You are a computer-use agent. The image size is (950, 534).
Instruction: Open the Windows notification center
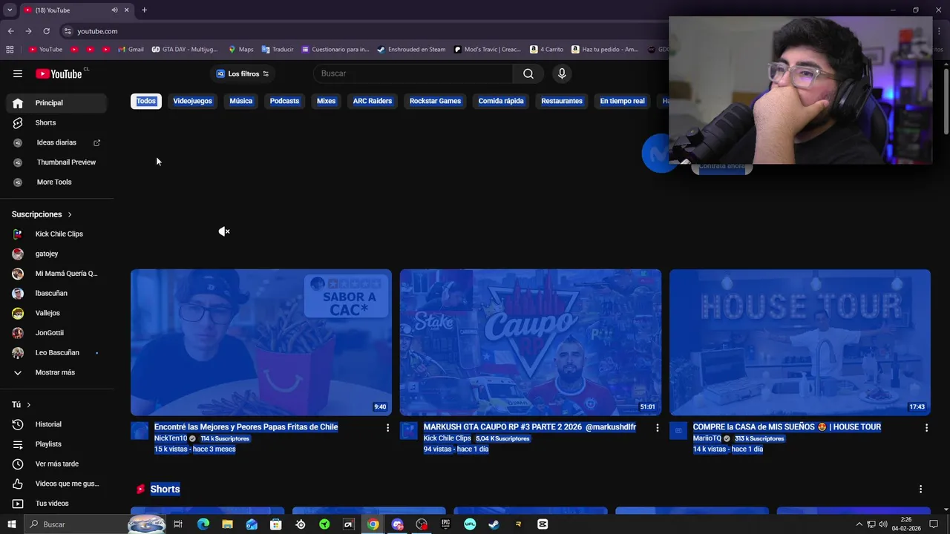(934, 524)
